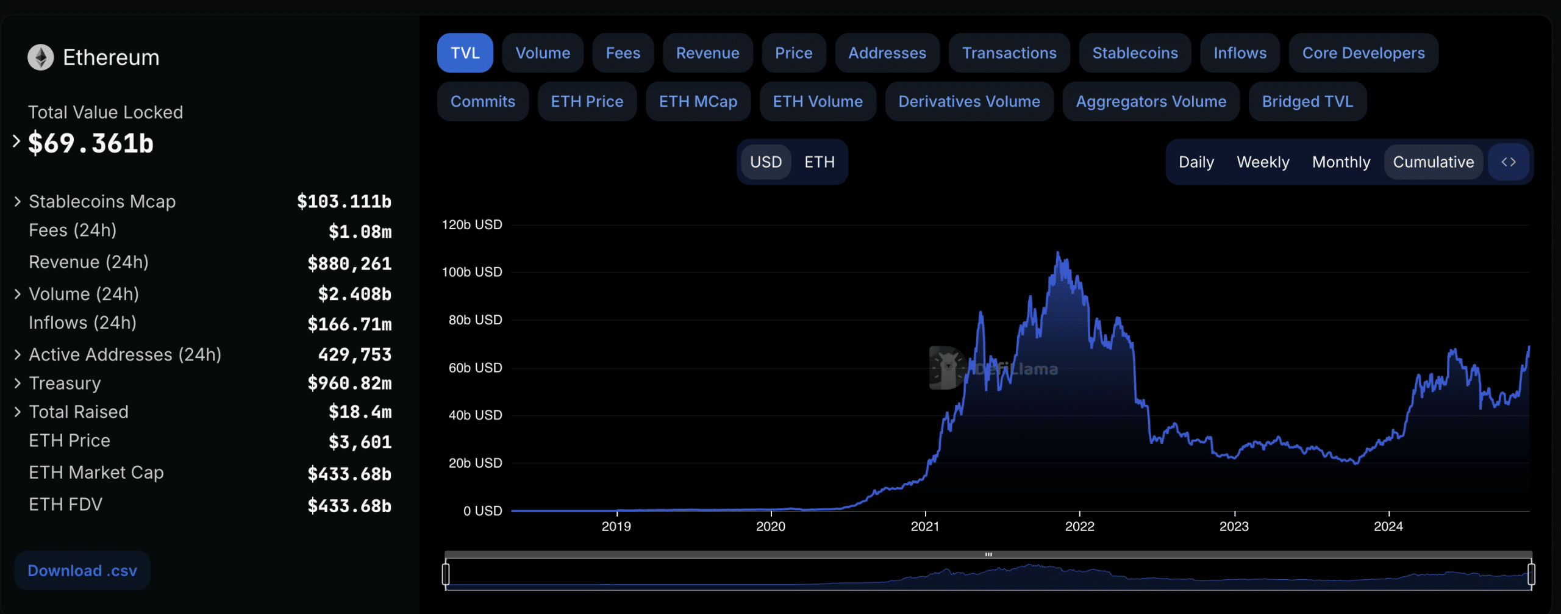
Task: Enable the TVL chart toggle
Action: (x=465, y=53)
